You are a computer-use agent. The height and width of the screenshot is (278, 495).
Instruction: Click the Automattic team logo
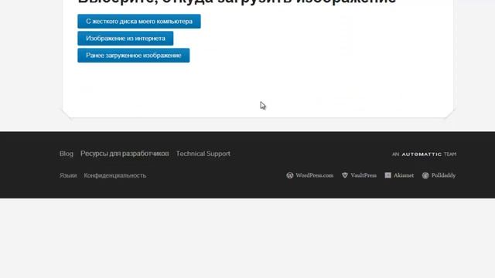424,154
